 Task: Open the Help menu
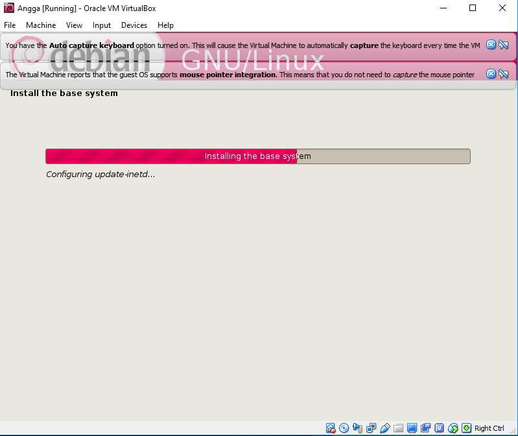(165, 25)
